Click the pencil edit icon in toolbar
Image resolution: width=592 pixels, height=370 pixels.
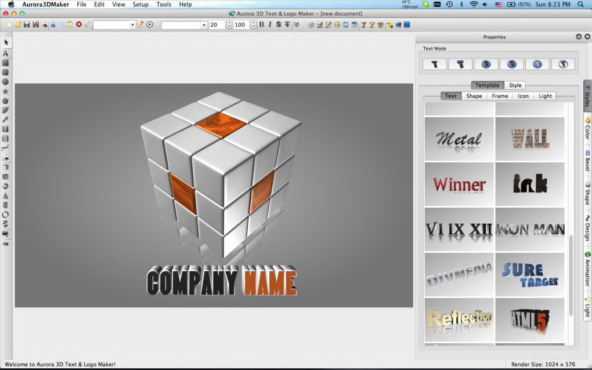(141, 24)
